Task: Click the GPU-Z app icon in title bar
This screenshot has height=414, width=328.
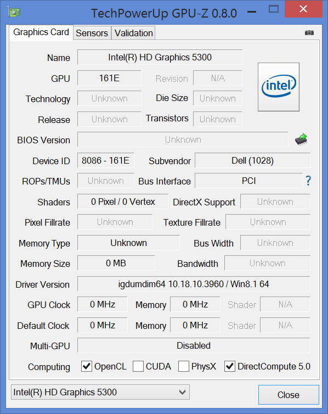Action: pos(14,12)
